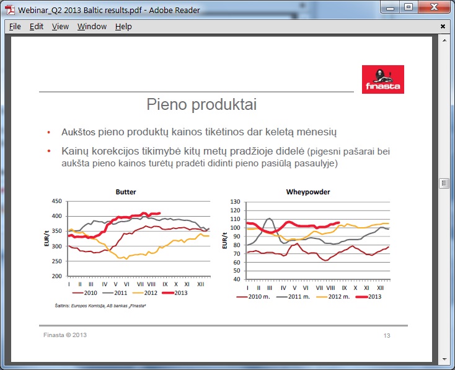Close the document with menu bar X

point(443,27)
